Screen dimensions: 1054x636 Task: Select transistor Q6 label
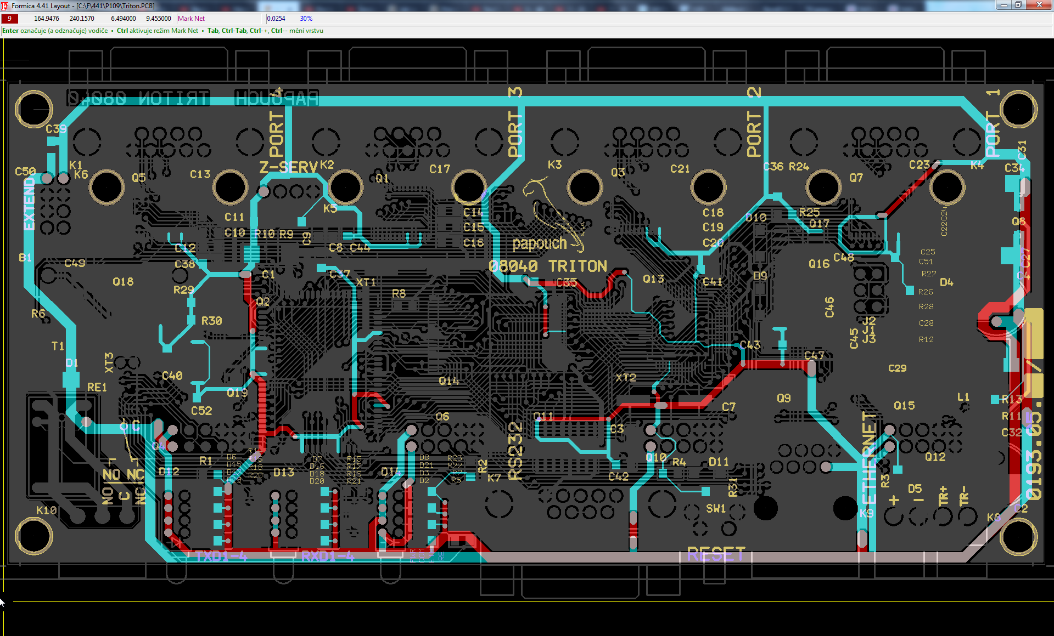442,417
